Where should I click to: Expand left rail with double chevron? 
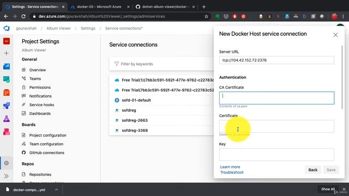[7, 176]
